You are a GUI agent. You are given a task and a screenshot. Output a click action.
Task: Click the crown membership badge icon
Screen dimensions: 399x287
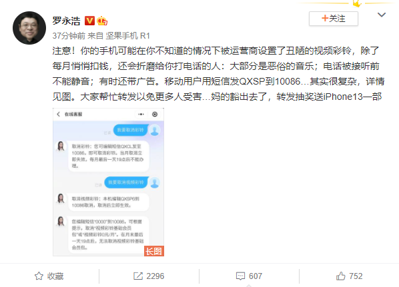(102, 21)
